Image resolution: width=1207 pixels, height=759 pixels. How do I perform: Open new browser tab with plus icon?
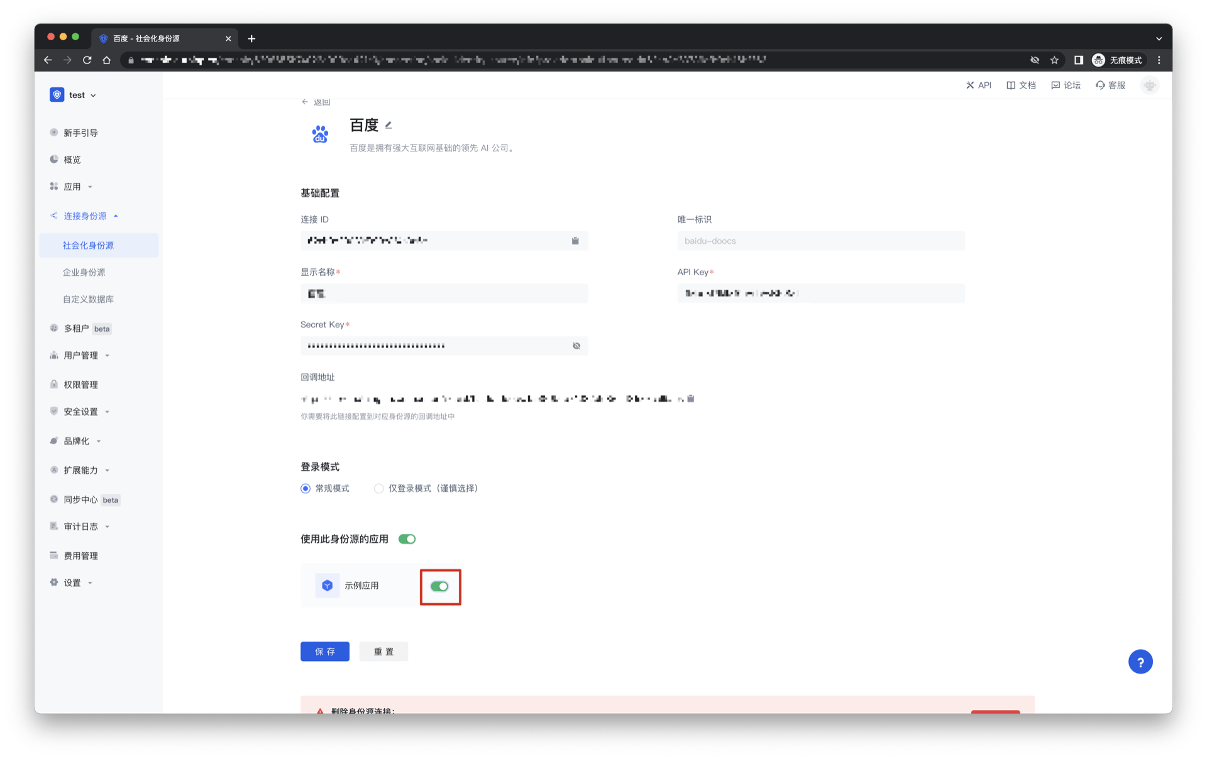tap(251, 39)
